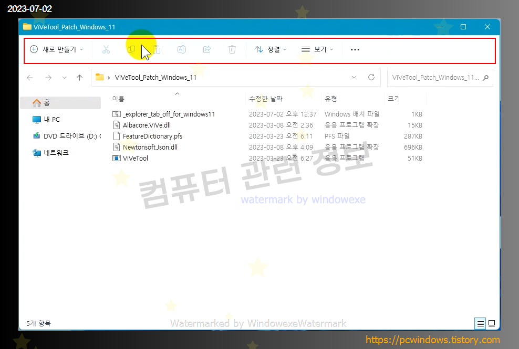Click the 5개 항목 status text
The image size is (519, 349).
point(38,323)
